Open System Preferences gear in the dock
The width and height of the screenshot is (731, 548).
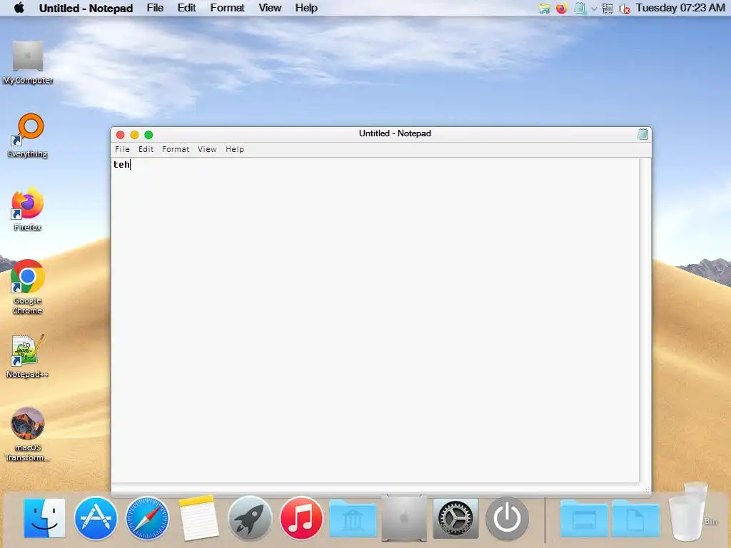pyautogui.click(x=455, y=518)
